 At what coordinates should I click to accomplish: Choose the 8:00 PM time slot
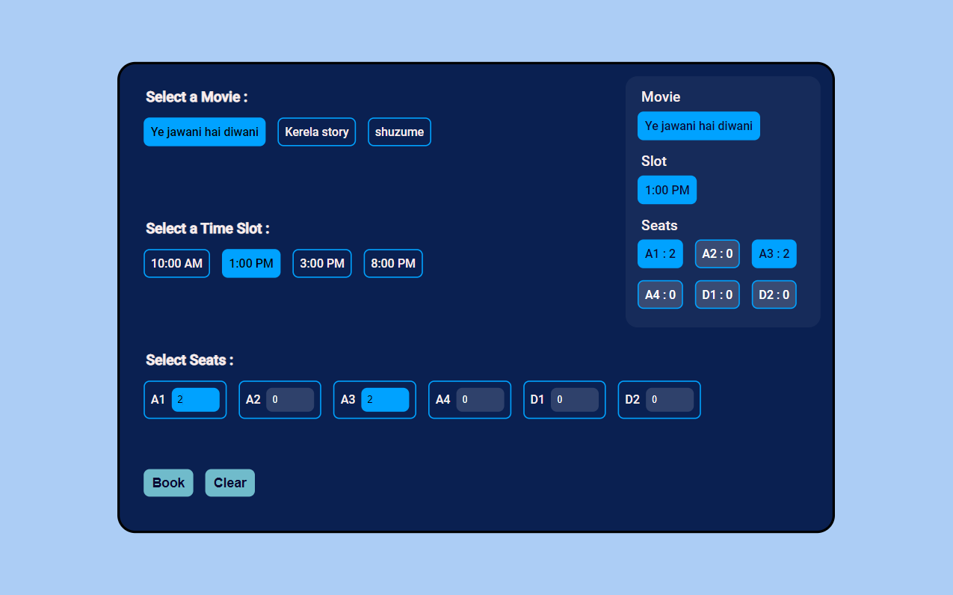[393, 263]
